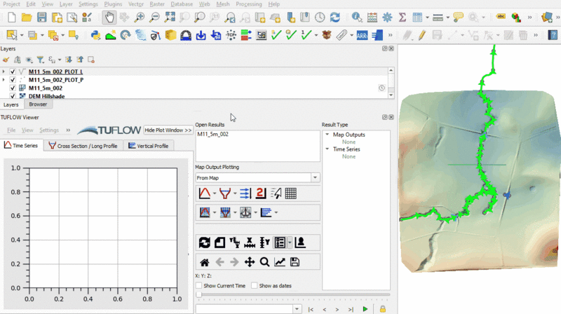
Task: Click the time slider under Show Current Time
Action: 200,295
